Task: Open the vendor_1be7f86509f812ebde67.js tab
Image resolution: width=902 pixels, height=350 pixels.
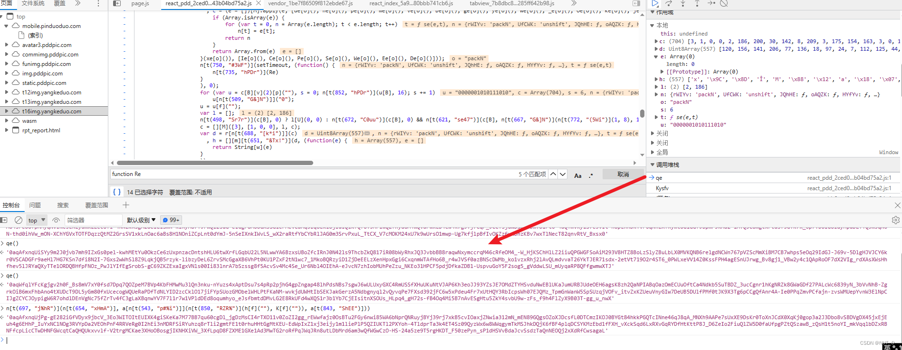Action: tap(310, 3)
